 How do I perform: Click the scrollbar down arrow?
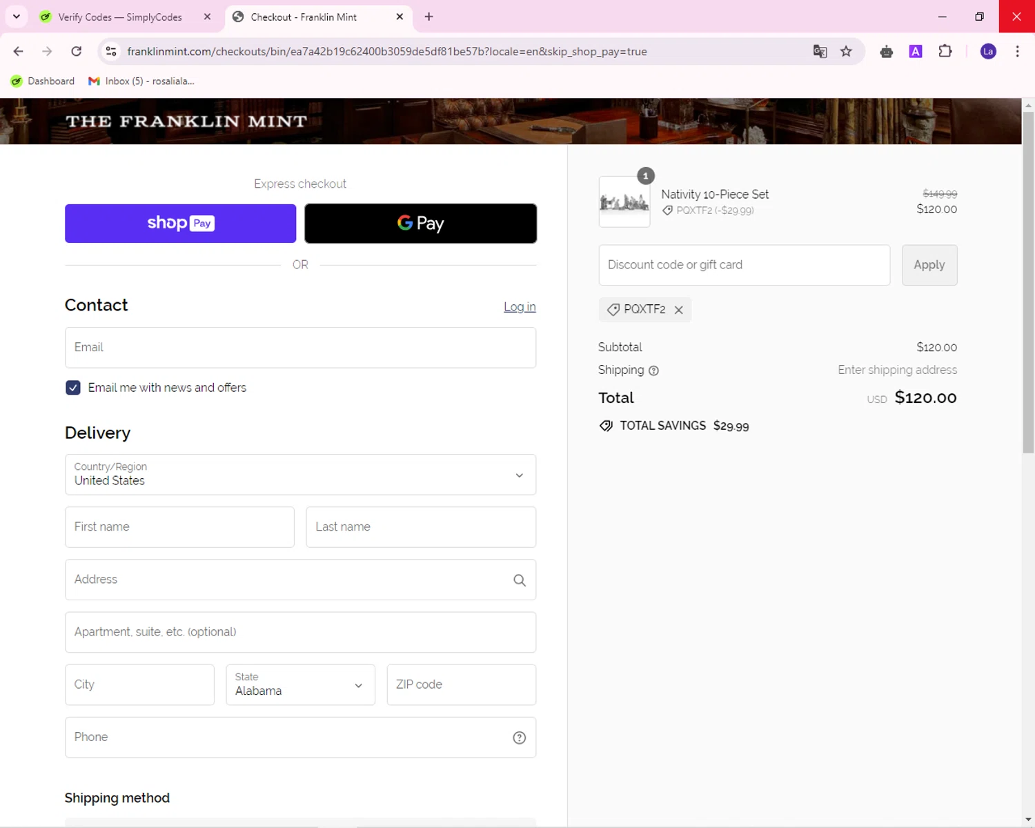pyautogui.click(x=1028, y=820)
